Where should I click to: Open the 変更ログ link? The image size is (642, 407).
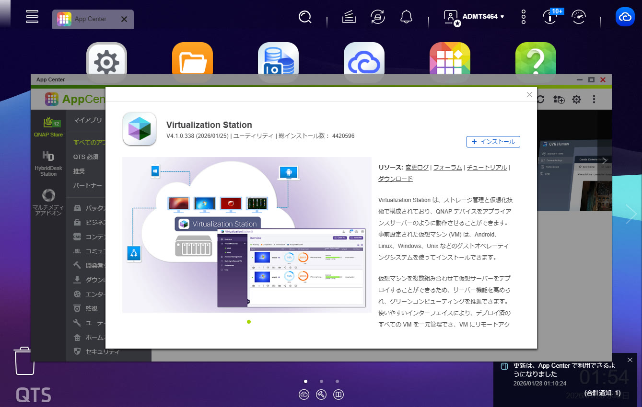[417, 168]
